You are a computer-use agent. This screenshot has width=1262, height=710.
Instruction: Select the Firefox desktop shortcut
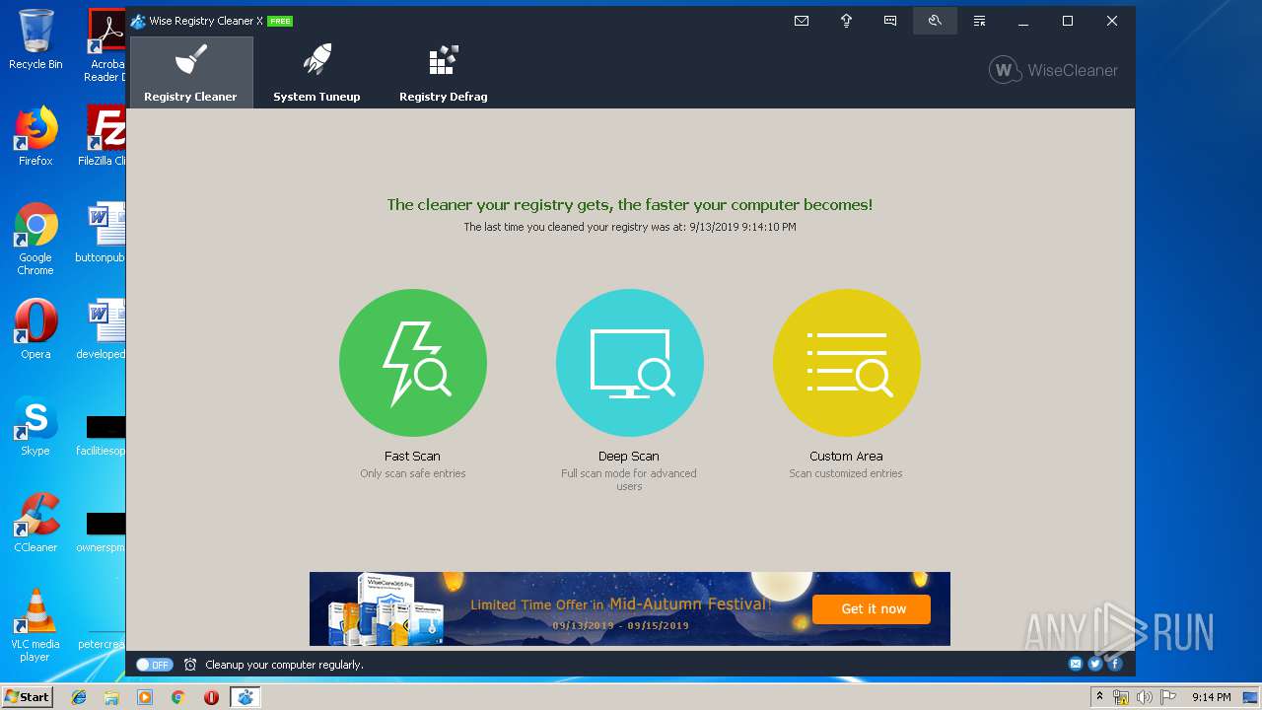tap(35, 136)
